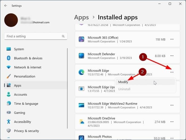Screen dimensions: 186x140
Task: Open Accounts settings label
Action: 20,95
